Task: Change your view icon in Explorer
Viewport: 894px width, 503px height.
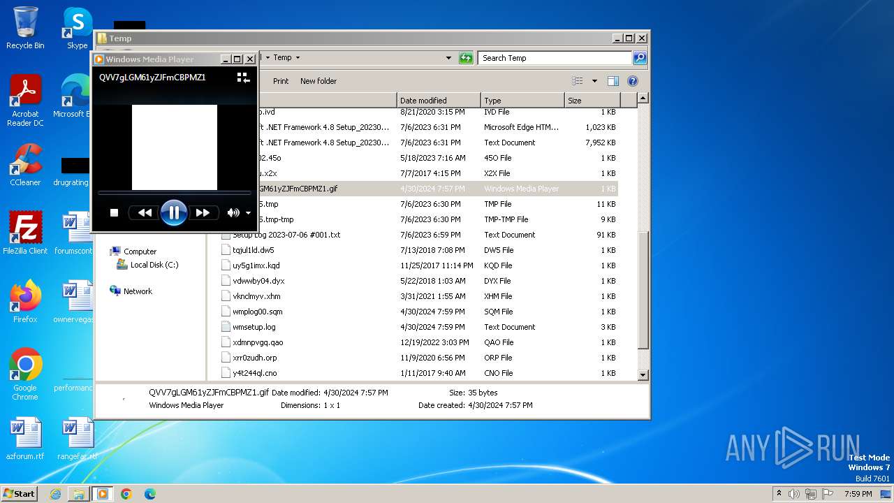Action: 578,81
